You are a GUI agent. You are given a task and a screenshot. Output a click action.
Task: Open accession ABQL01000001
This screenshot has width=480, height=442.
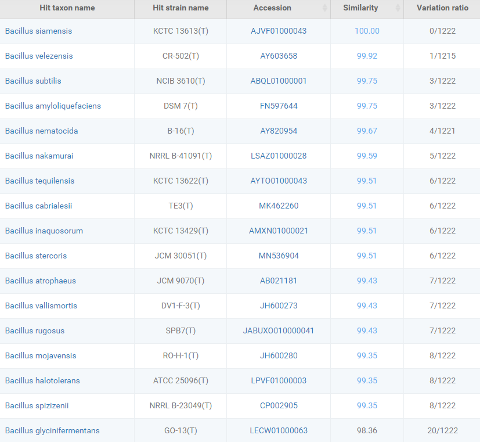click(x=279, y=81)
